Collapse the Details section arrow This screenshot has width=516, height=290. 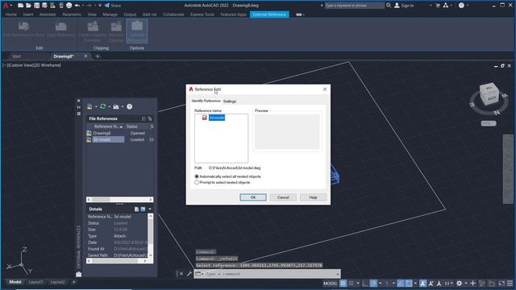[150, 209]
